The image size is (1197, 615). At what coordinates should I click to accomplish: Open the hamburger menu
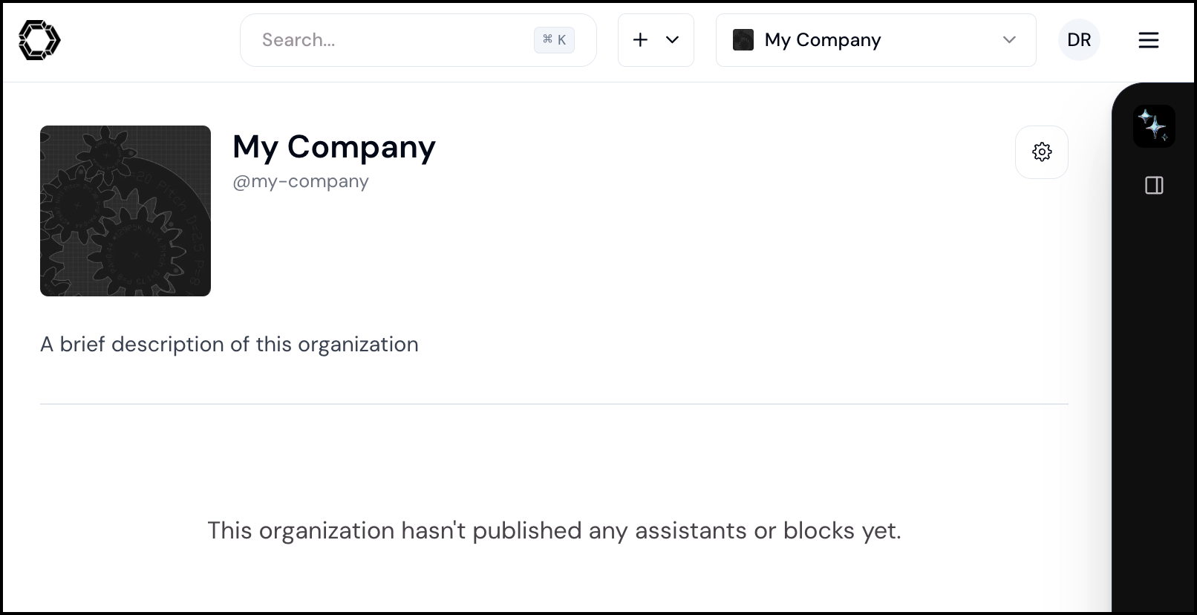(x=1148, y=40)
